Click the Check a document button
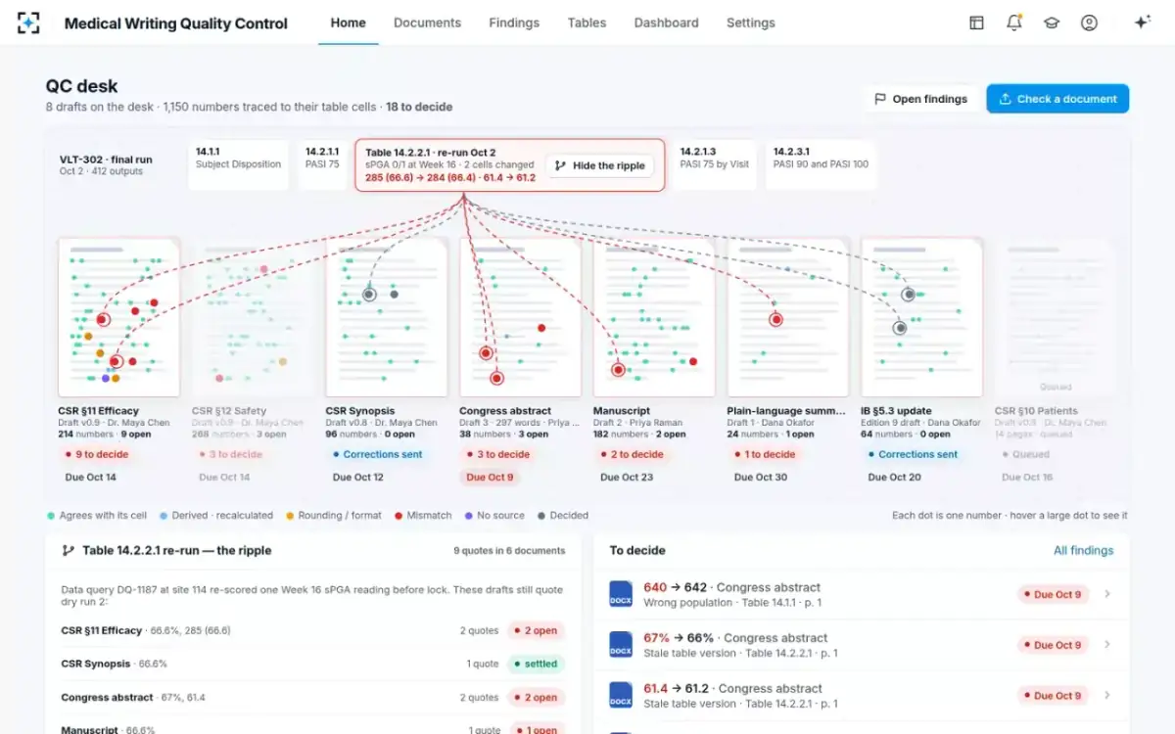The image size is (1175, 734). tap(1057, 99)
